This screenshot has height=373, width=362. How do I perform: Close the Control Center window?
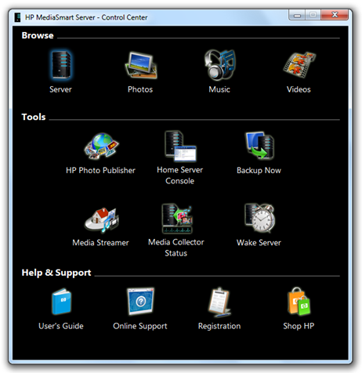click(x=335, y=15)
